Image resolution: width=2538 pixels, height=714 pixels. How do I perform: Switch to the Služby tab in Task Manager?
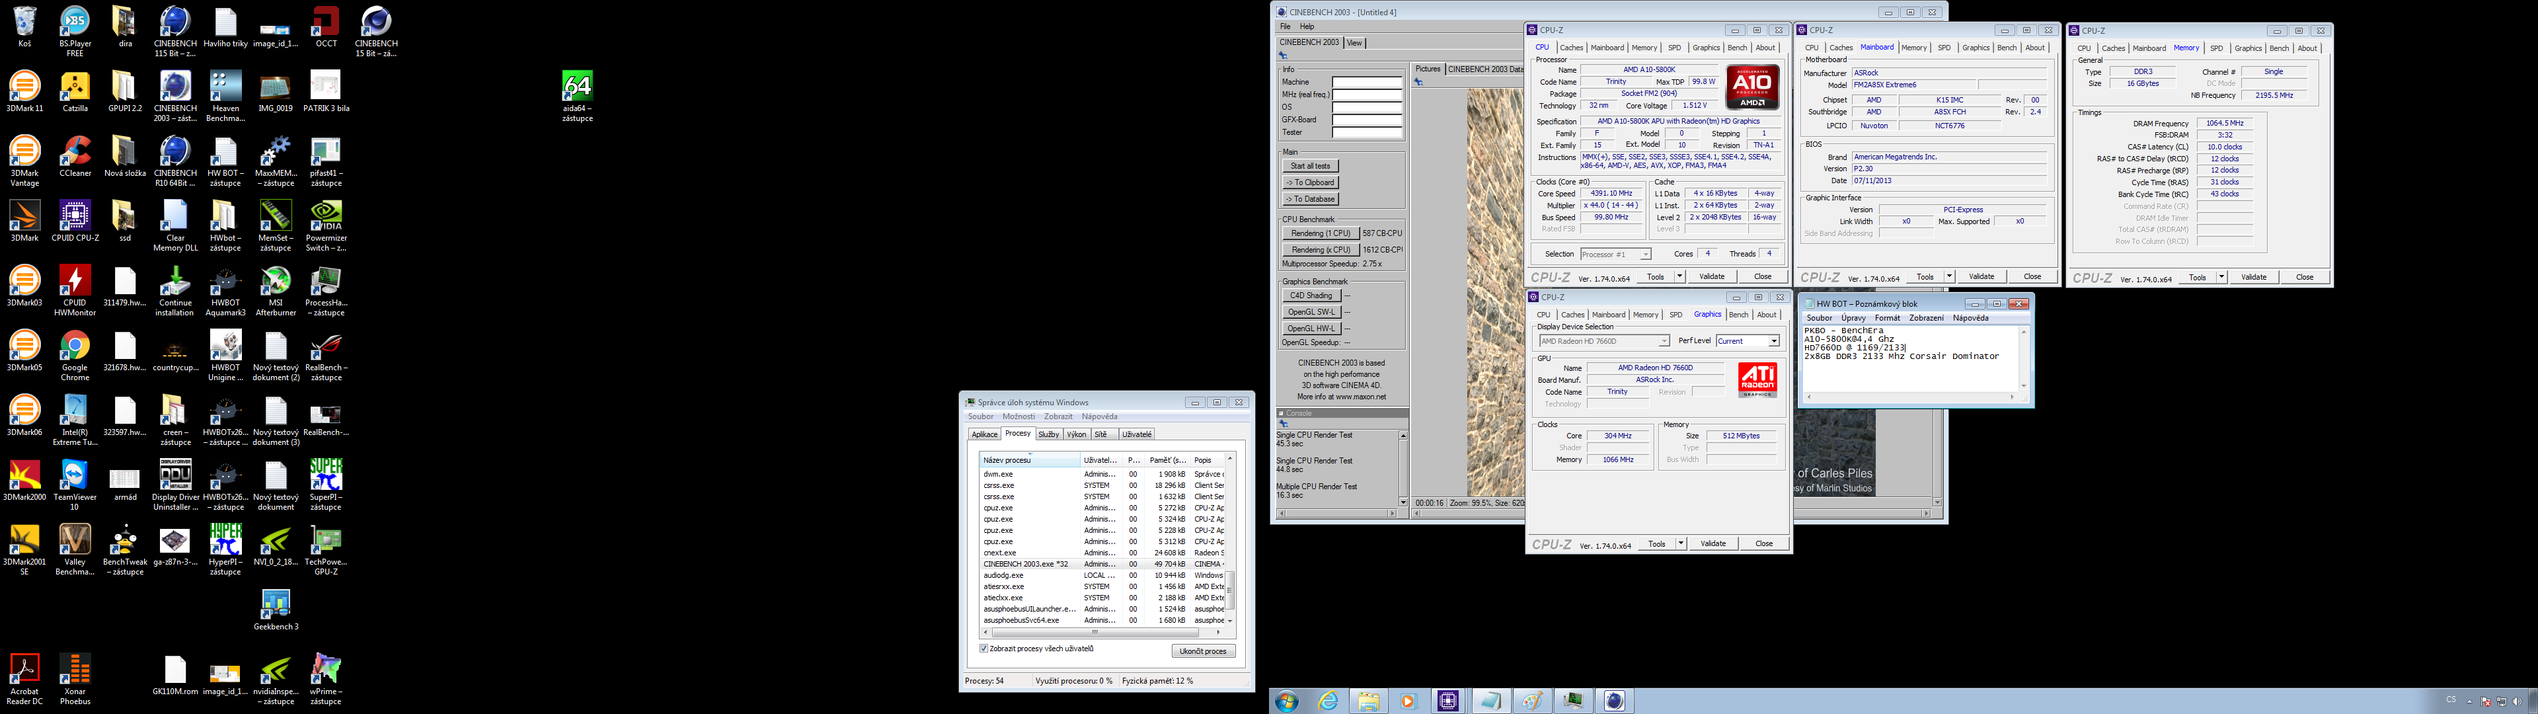tap(1048, 435)
